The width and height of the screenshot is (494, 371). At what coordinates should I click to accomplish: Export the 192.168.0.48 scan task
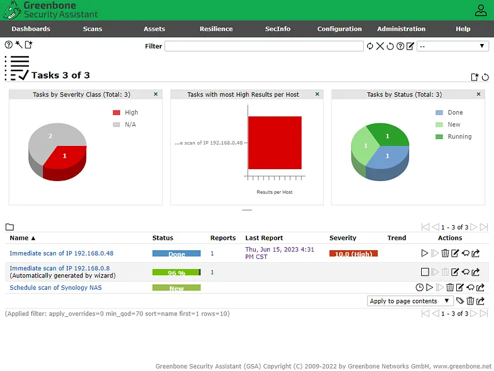476,253
